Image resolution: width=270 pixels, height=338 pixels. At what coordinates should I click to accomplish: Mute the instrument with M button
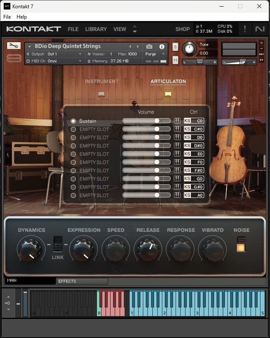175,60
